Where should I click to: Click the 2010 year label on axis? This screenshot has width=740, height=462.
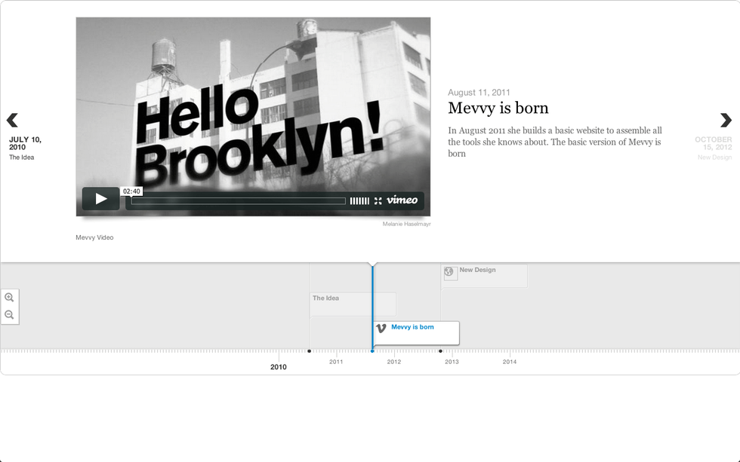[x=279, y=367]
